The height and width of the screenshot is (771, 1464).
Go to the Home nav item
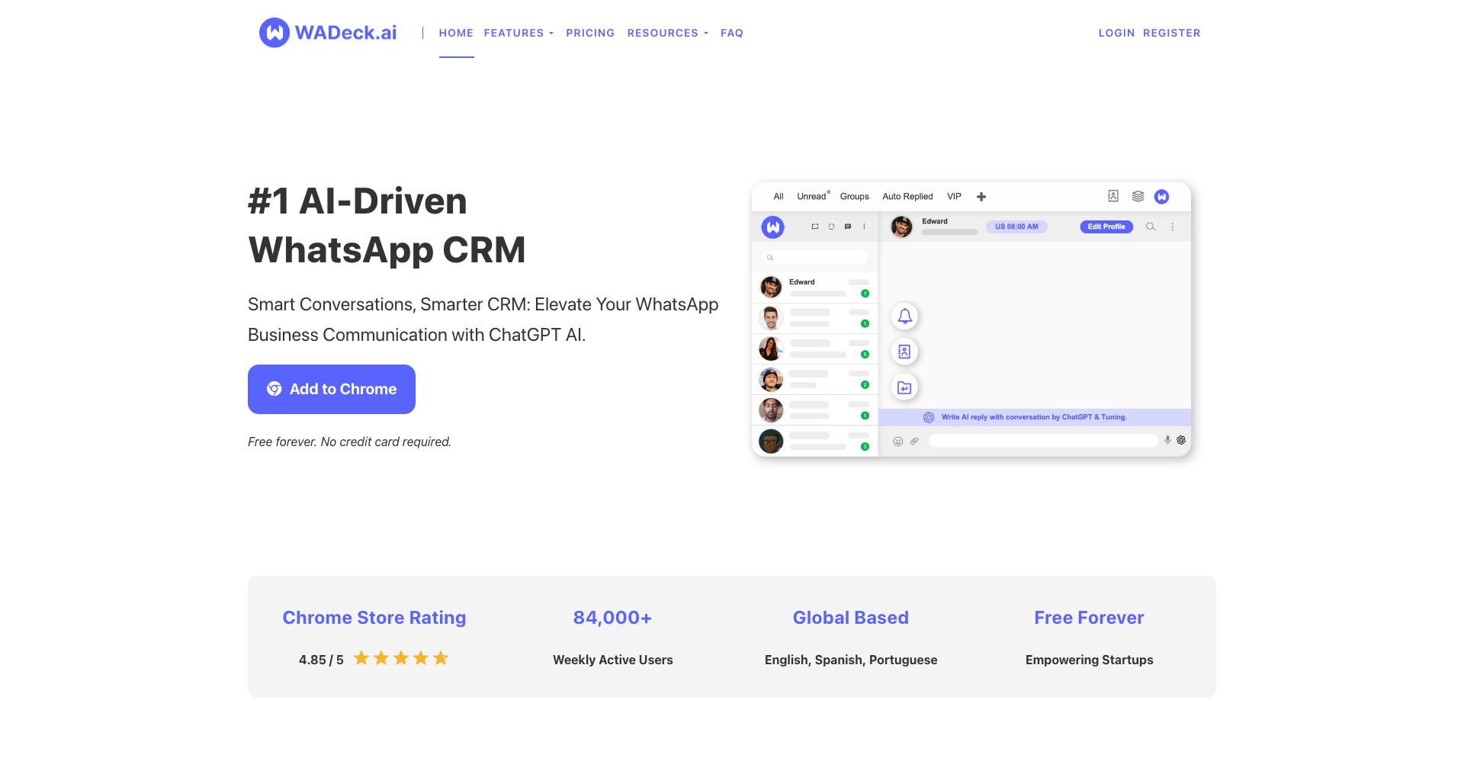pyautogui.click(x=456, y=33)
